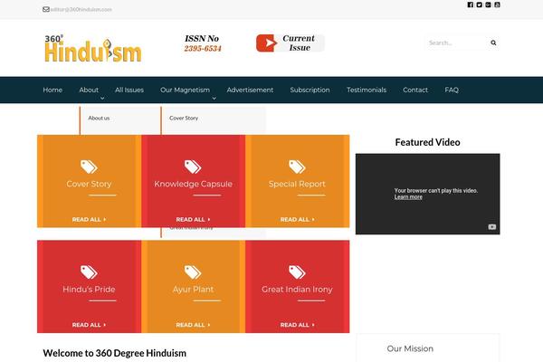
Task: Select Cover Story in dropdown submenu
Action: pos(184,119)
